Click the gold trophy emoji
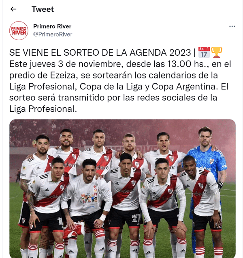Screen dimensions: 243x258 pyautogui.click(x=216, y=52)
